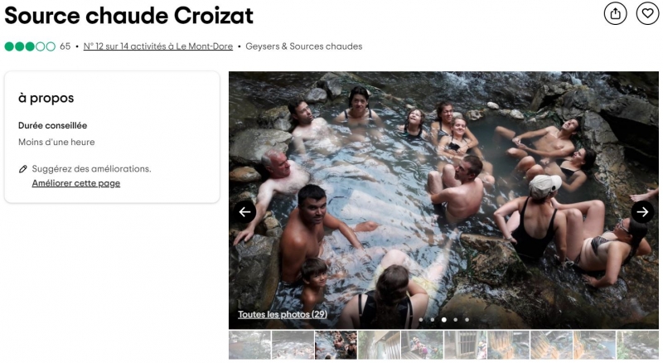This screenshot has width=663, height=363.
Task: Open the Améliorer cette page link
Action: (76, 183)
